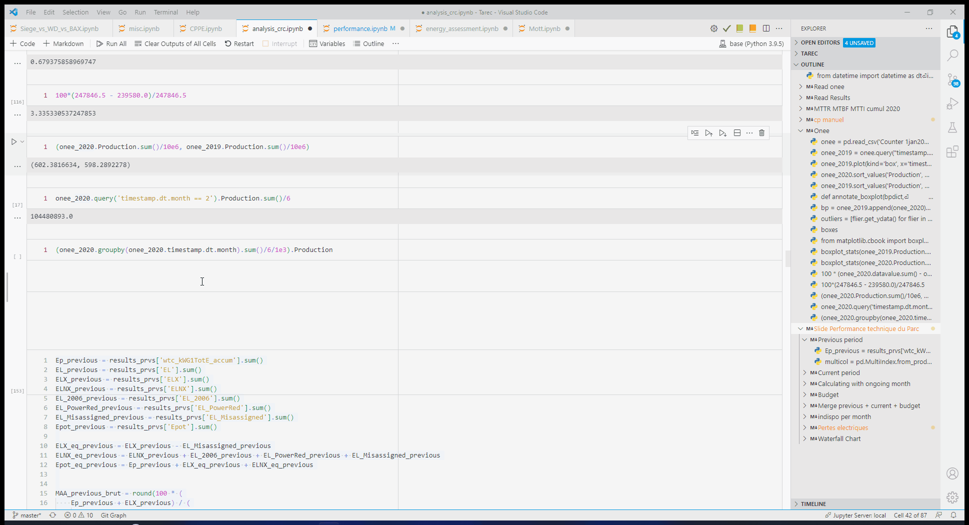969x525 pixels.
Task: Click Clear Outputs of All Cells
Action: [175, 44]
